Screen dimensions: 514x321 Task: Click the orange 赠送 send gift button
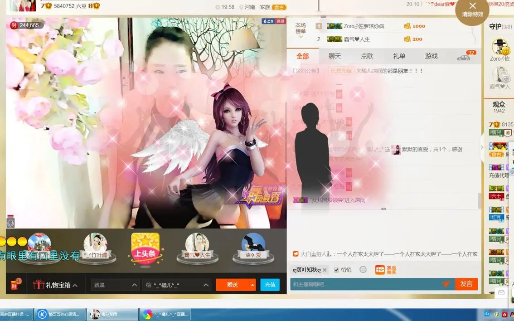point(233,285)
